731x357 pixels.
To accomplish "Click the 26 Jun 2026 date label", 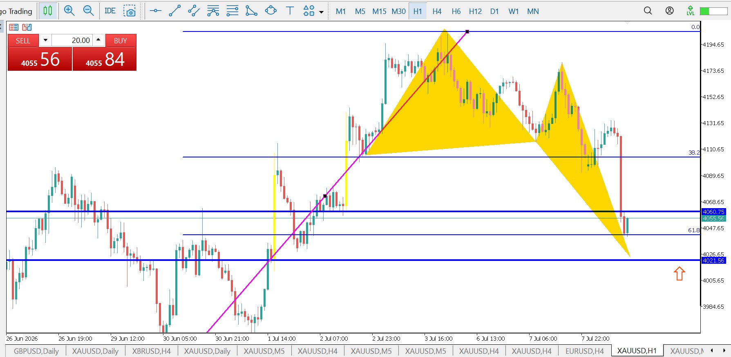I will click(22, 339).
